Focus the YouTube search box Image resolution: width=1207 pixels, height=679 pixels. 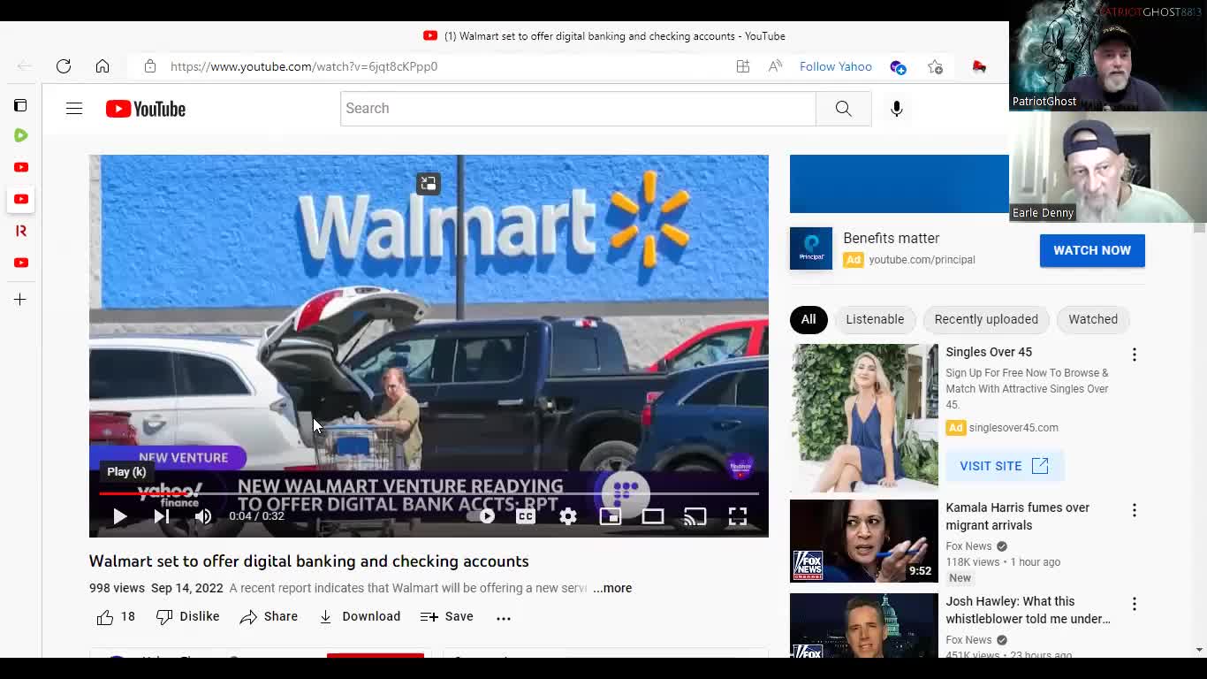point(578,108)
